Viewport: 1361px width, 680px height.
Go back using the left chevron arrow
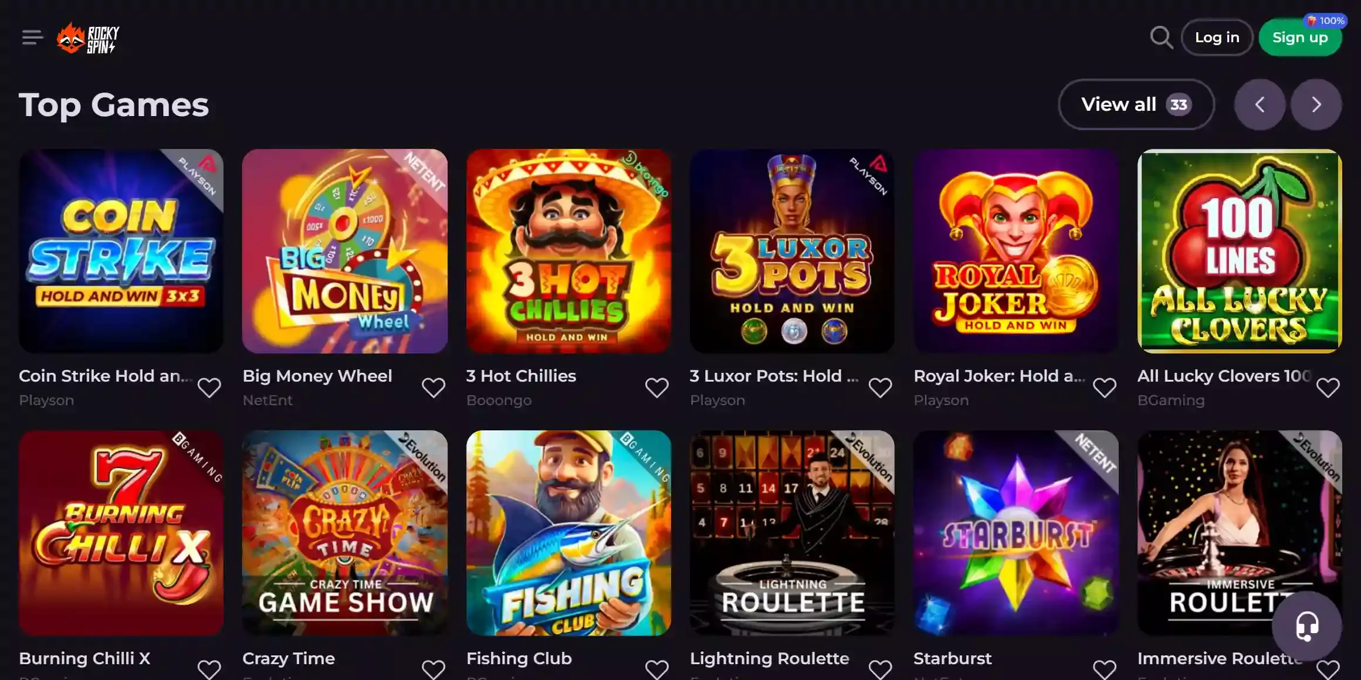tap(1260, 104)
